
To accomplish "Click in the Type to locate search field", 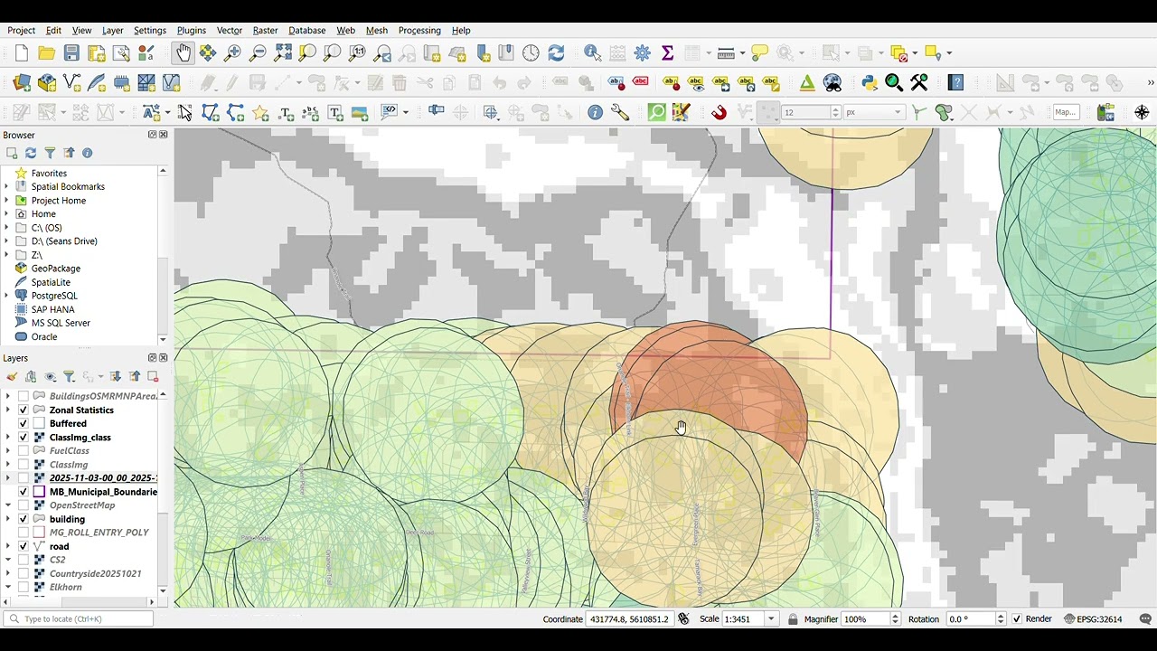I will pos(79,619).
